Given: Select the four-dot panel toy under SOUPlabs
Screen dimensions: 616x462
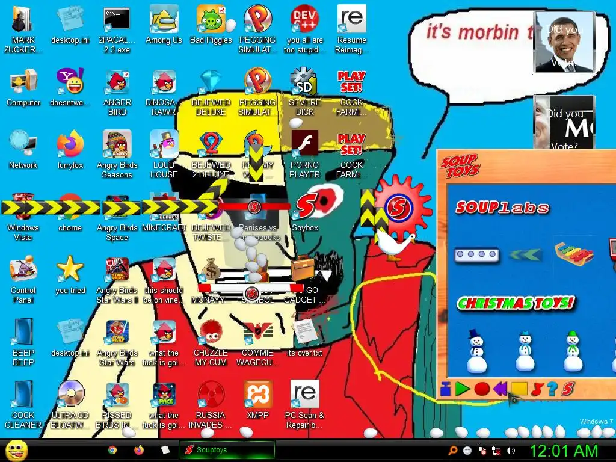Looking at the screenshot, I should pos(476,254).
